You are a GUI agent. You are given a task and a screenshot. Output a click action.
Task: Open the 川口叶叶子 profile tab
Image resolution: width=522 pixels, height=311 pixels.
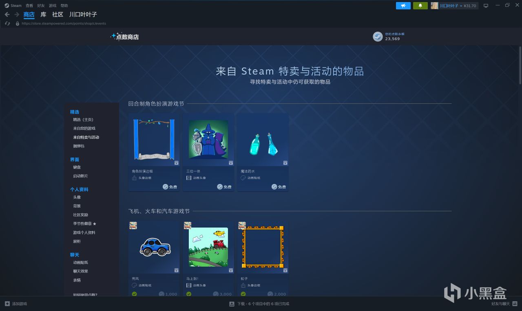(83, 15)
